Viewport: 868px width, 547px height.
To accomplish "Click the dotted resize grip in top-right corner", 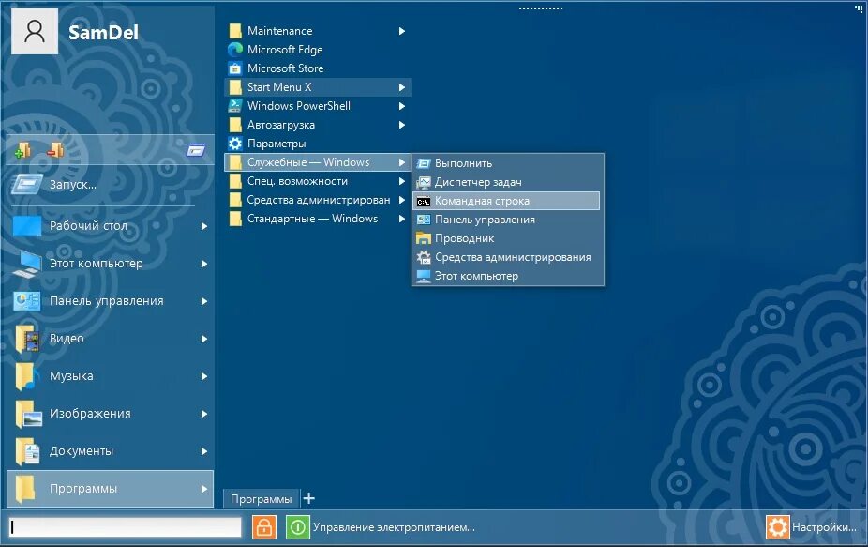I will coord(859,8).
